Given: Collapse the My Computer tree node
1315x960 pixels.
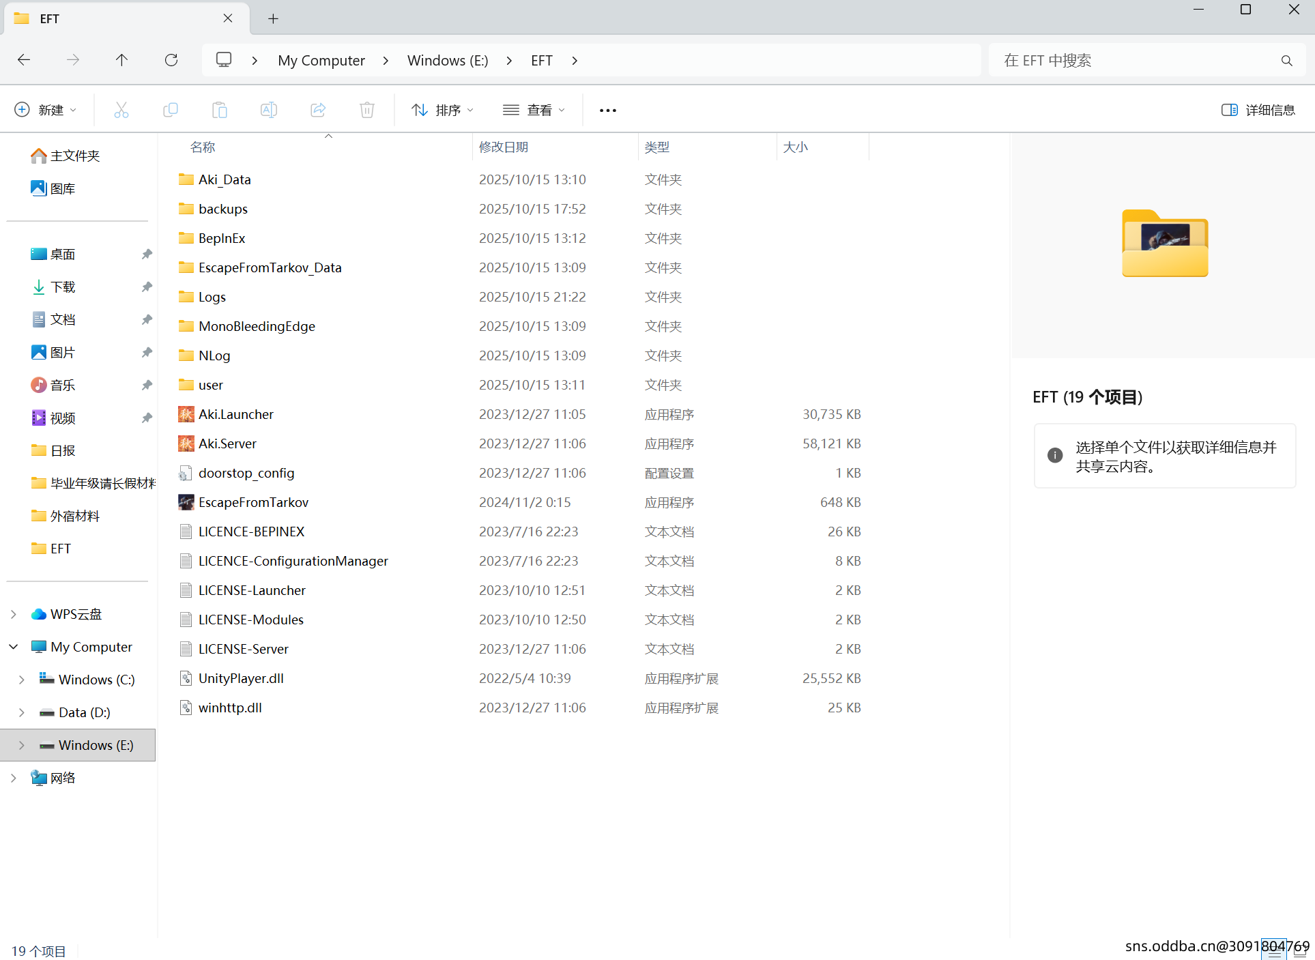Looking at the screenshot, I should (14, 647).
